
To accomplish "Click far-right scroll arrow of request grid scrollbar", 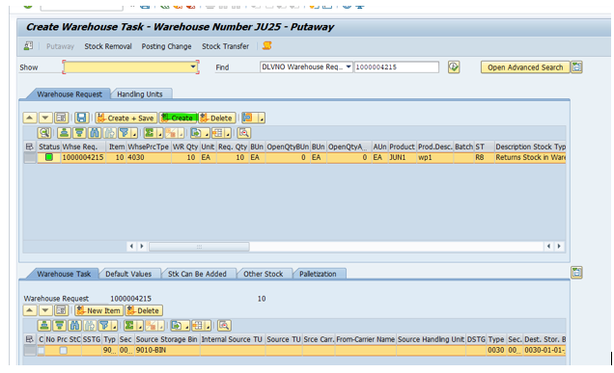I will click(x=559, y=246).
